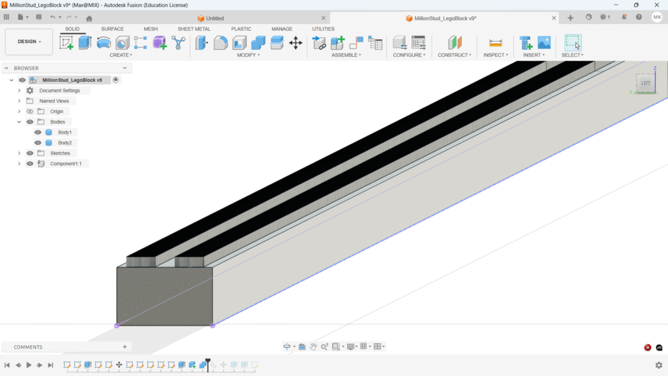Screen dimensions: 668x376
Task: Show the Origin folder visibility
Action: click(x=29, y=112)
